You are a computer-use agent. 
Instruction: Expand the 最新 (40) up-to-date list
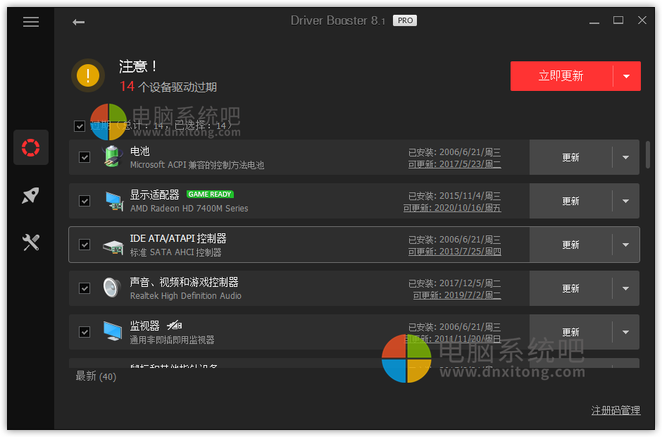coord(96,376)
